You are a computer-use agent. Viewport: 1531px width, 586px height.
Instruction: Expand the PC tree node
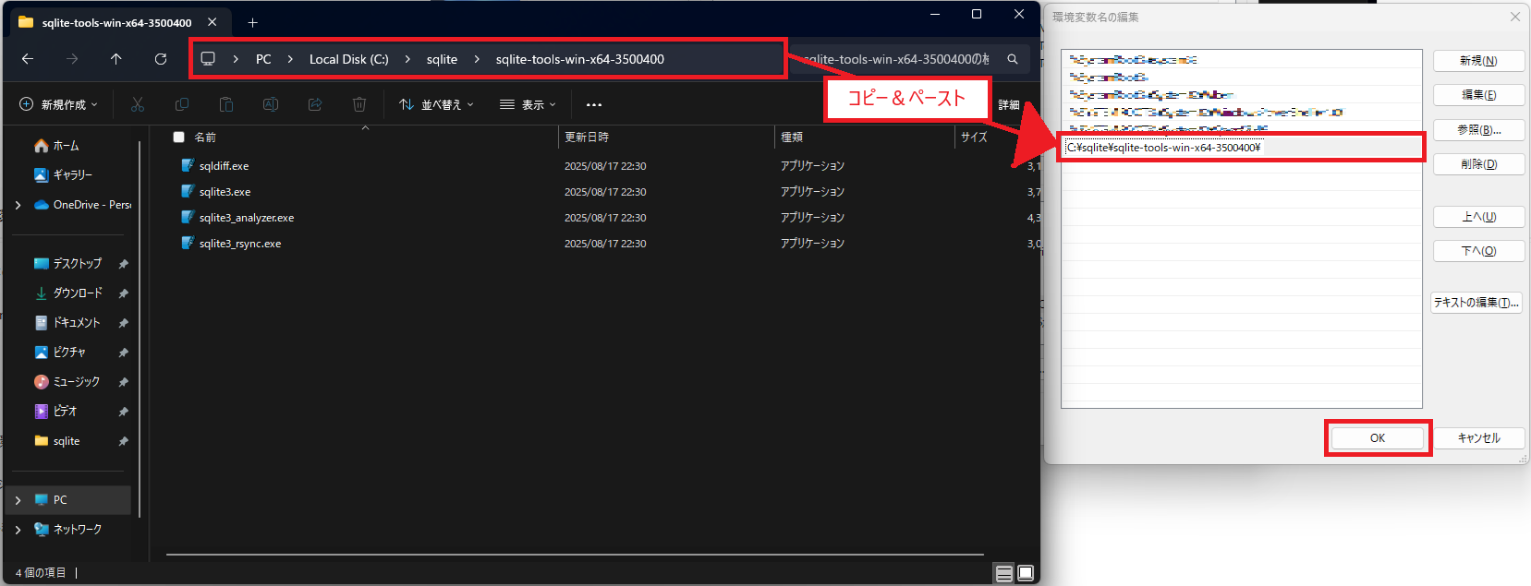point(18,500)
